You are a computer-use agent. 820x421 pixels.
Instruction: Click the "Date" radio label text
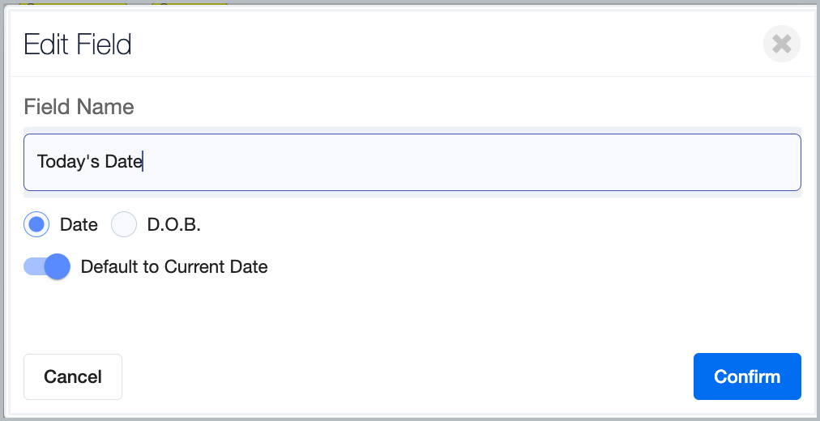(79, 224)
